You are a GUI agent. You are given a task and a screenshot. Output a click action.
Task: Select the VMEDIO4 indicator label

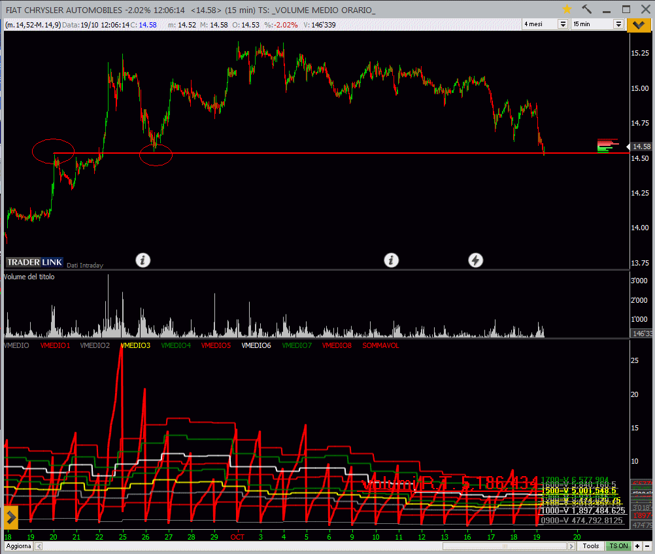[176, 345]
